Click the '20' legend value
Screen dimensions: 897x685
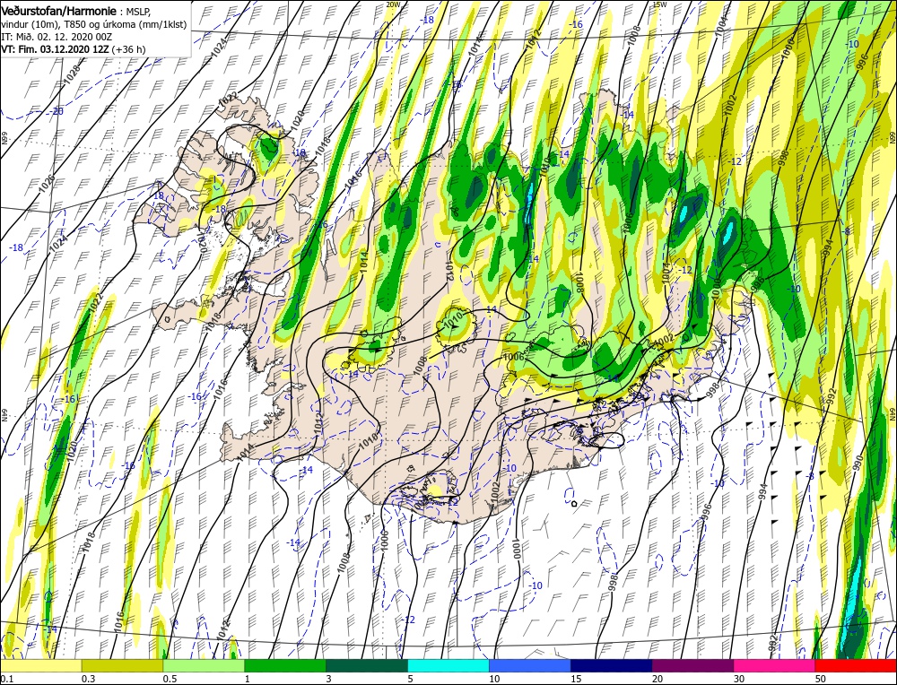(x=658, y=679)
